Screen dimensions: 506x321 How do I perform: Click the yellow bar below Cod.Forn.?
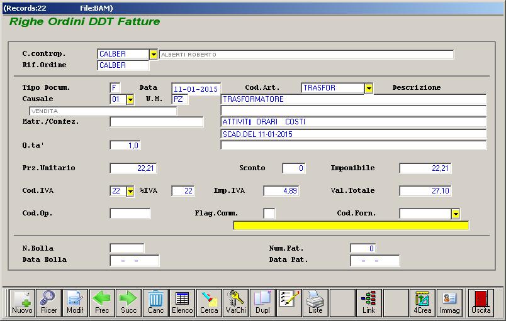[351, 226]
